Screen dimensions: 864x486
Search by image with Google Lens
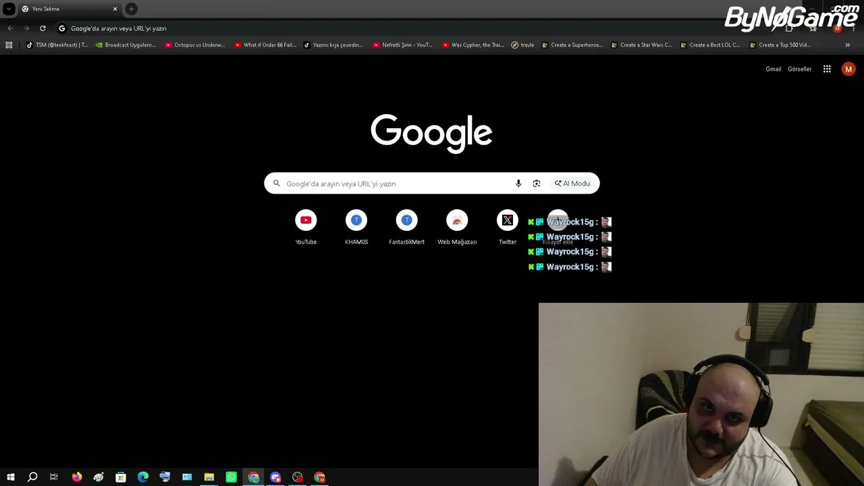coord(537,184)
